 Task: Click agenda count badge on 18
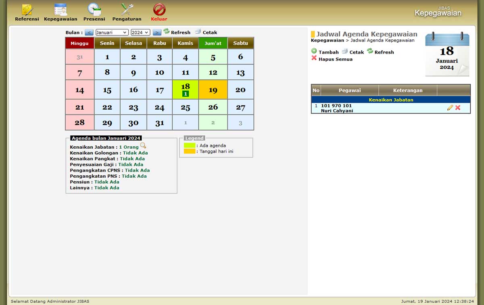pos(186,94)
